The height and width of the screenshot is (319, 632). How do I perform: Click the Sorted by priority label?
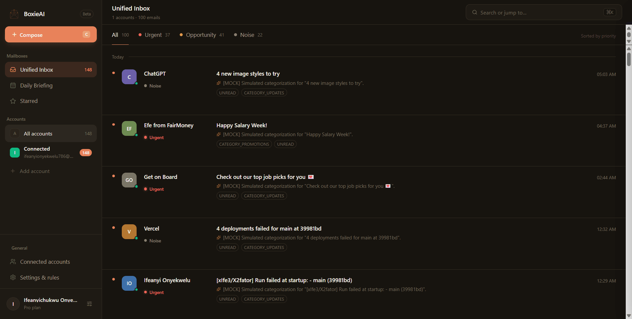tap(598, 36)
